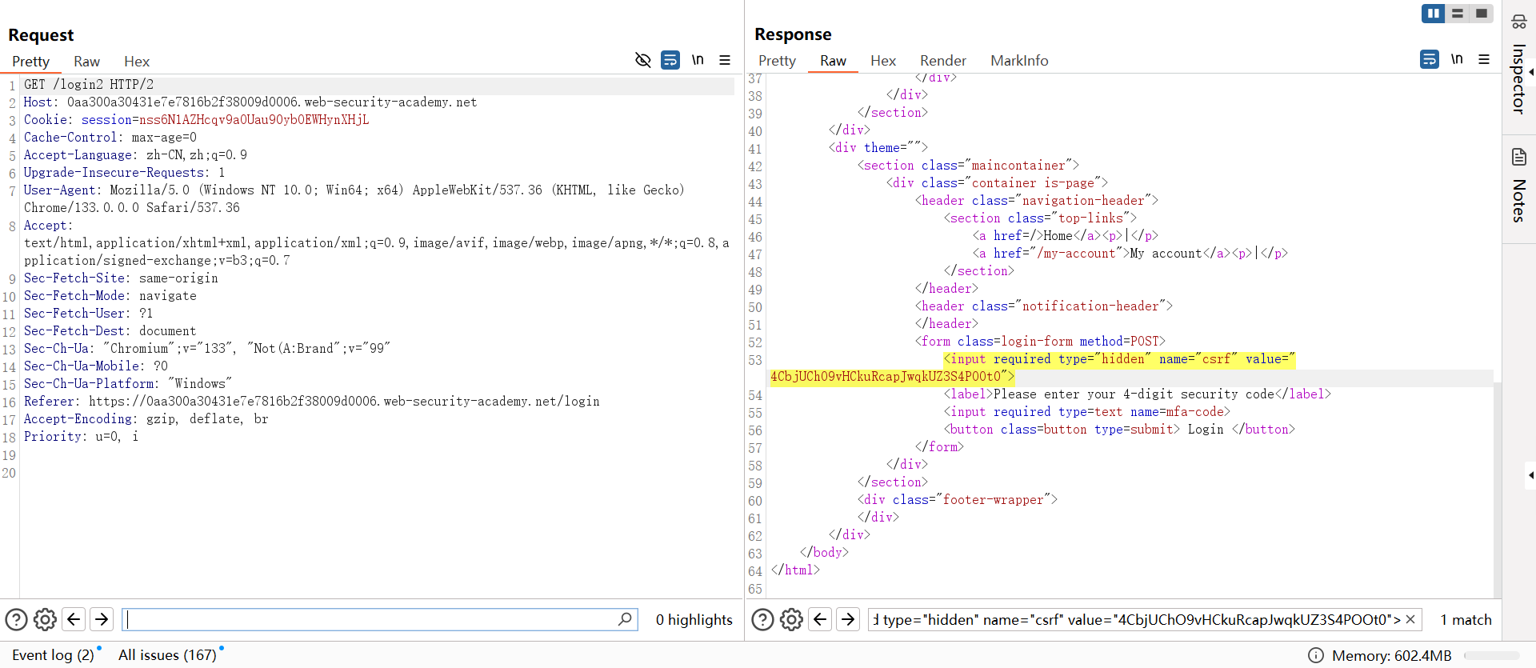Image resolution: width=1536 pixels, height=668 pixels.
Task: Toggle hide non-printable characters eye icon in Request
Action: [642, 60]
